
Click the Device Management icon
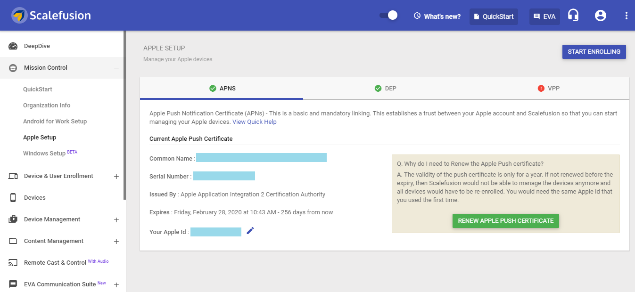point(13,219)
